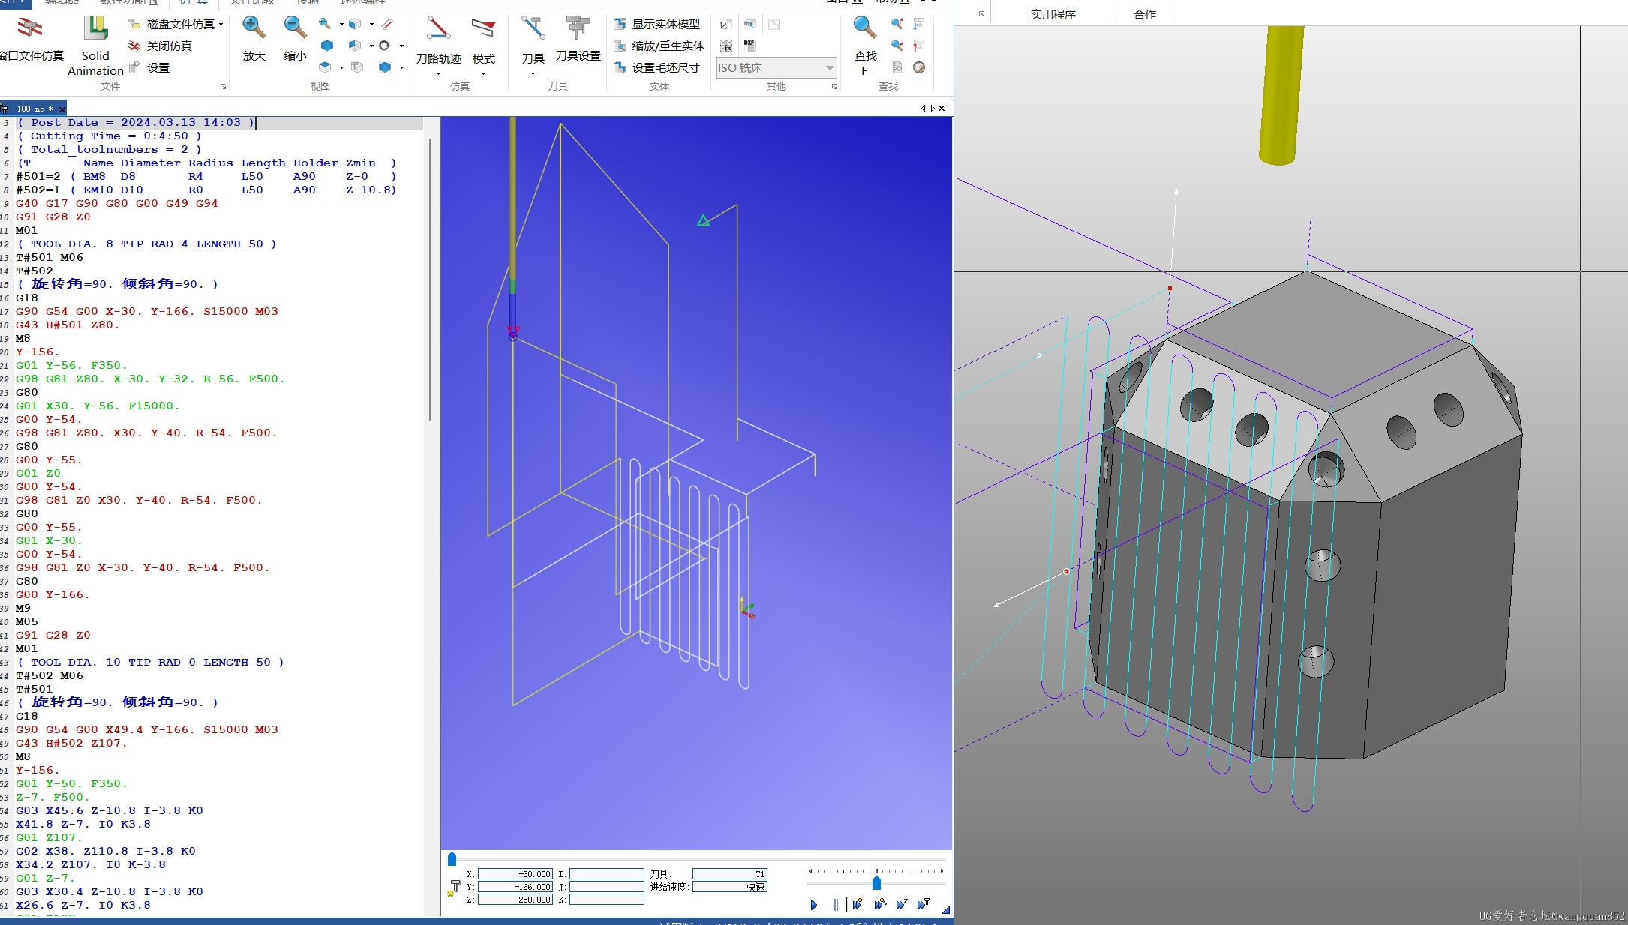This screenshot has height=925, width=1628.
Task: Click the find next small icon
Action: coord(897,24)
